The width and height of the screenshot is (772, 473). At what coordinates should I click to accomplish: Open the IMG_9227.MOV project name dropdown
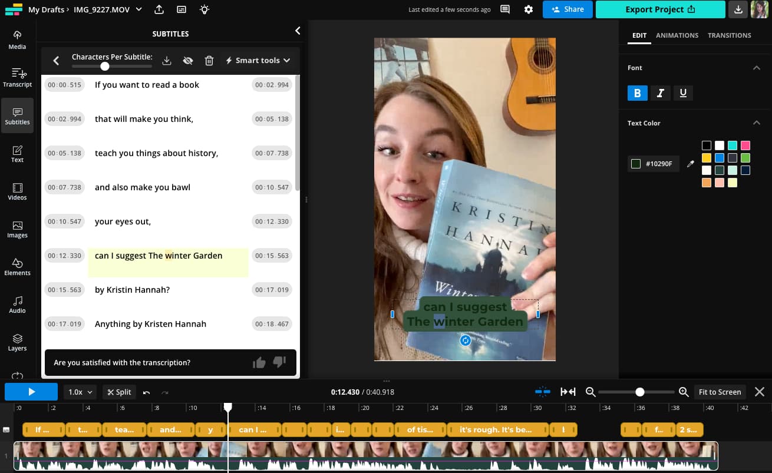click(x=108, y=9)
